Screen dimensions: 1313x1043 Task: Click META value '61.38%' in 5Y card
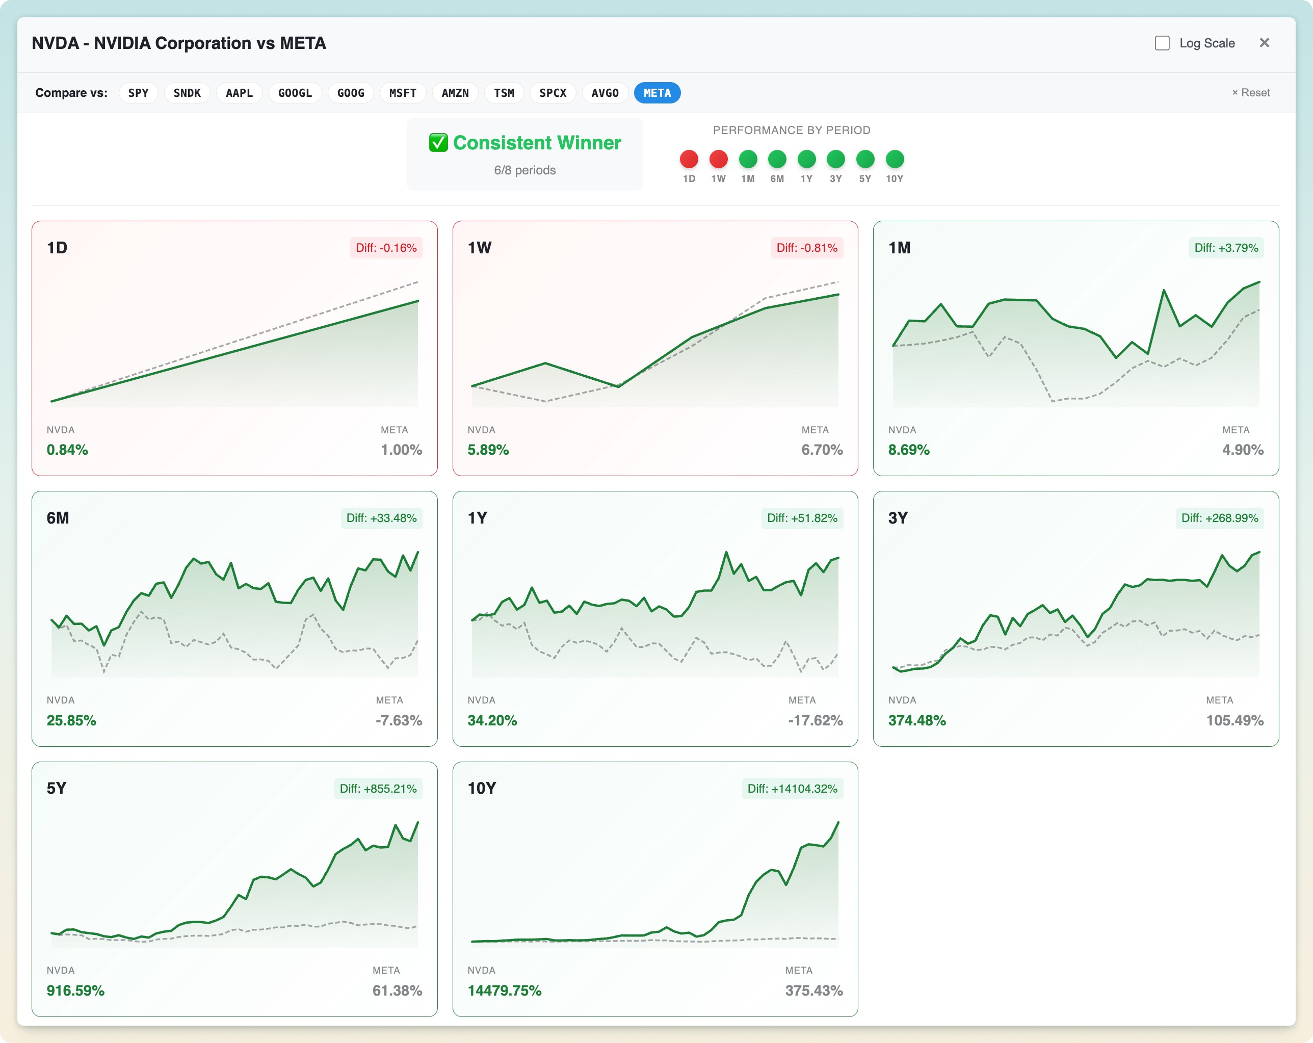coord(398,990)
